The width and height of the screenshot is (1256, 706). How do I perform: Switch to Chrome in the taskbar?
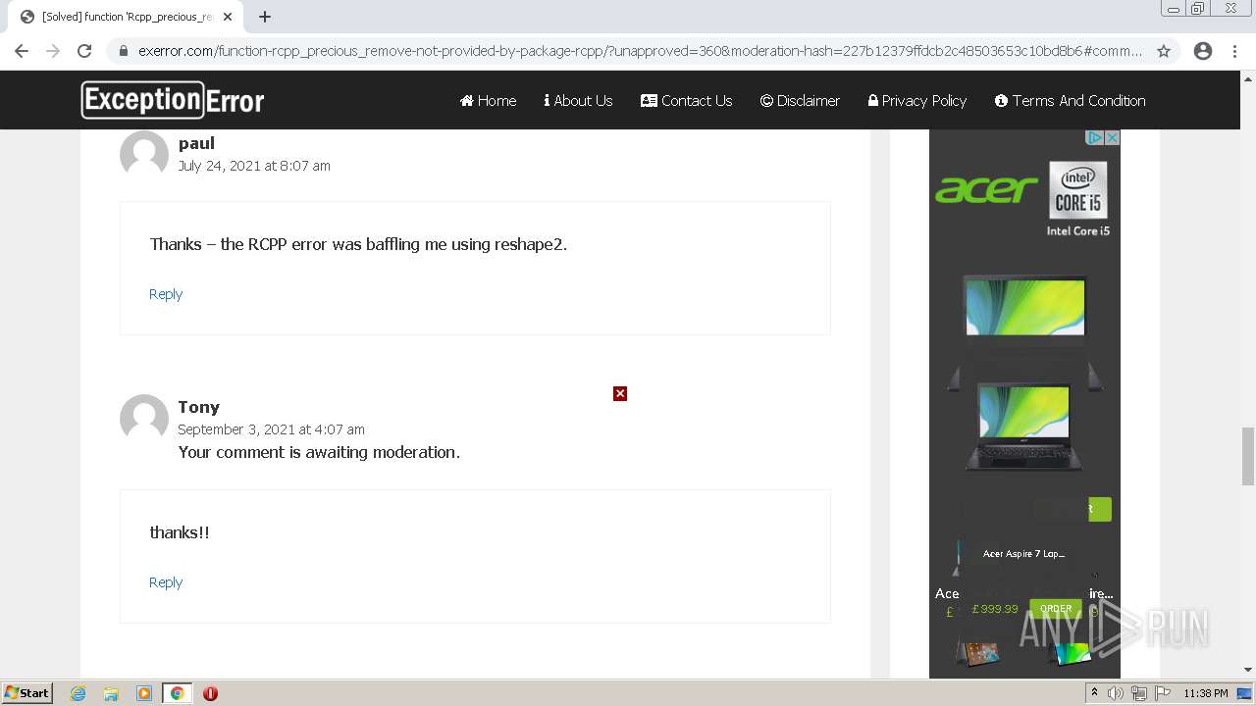click(x=177, y=693)
